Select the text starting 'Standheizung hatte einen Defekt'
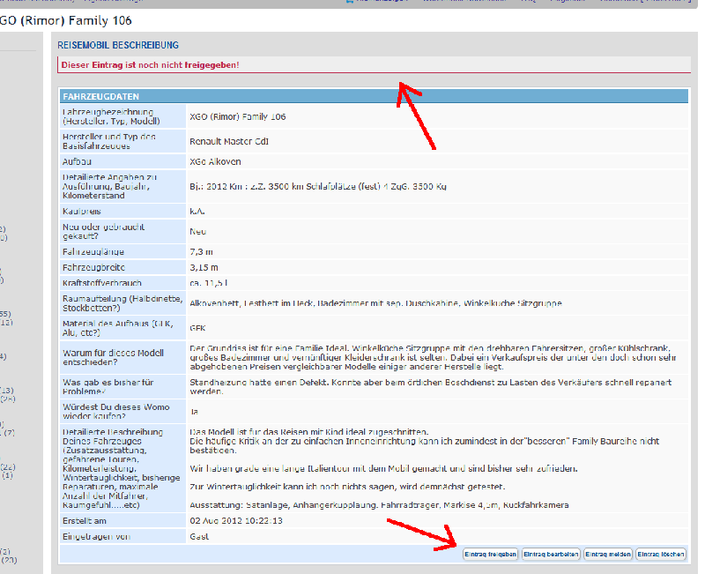This screenshot has width=705, height=574. pos(430,386)
